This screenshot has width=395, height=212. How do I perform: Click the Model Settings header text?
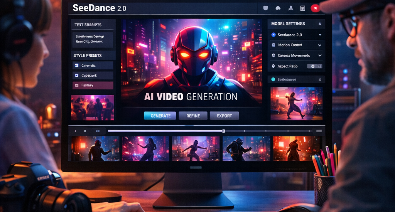(x=288, y=24)
